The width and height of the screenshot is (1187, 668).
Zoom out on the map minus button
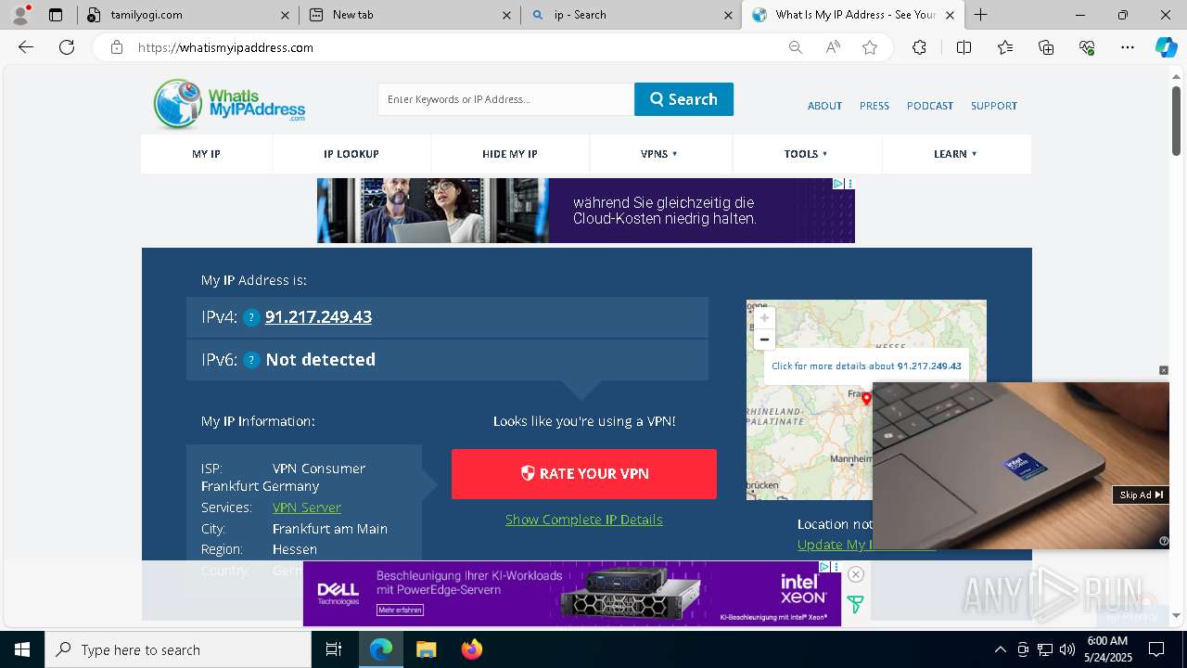point(764,340)
